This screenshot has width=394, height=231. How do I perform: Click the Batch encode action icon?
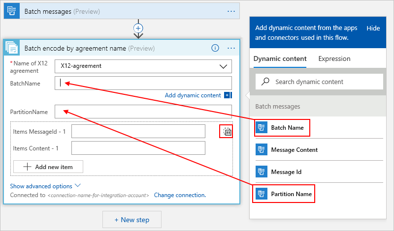(x=12, y=48)
